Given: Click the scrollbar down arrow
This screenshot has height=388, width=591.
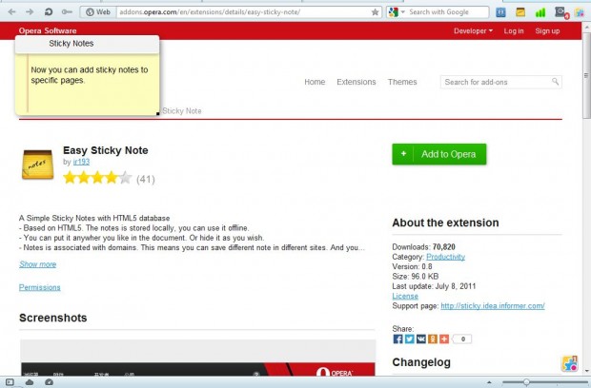Looking at the screenshot, I should [587, 372].
